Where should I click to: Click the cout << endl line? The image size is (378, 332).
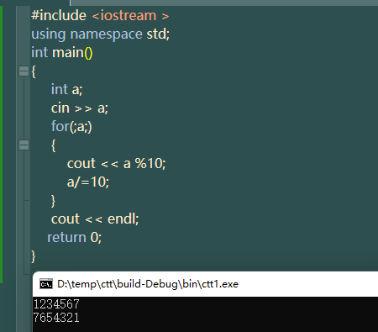(x=95, y=219)
